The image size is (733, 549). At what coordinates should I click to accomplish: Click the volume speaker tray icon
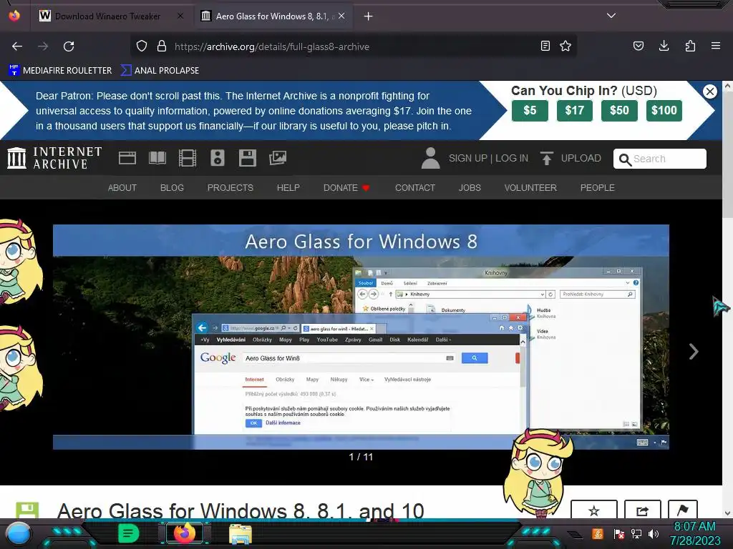tap(654, 533)
